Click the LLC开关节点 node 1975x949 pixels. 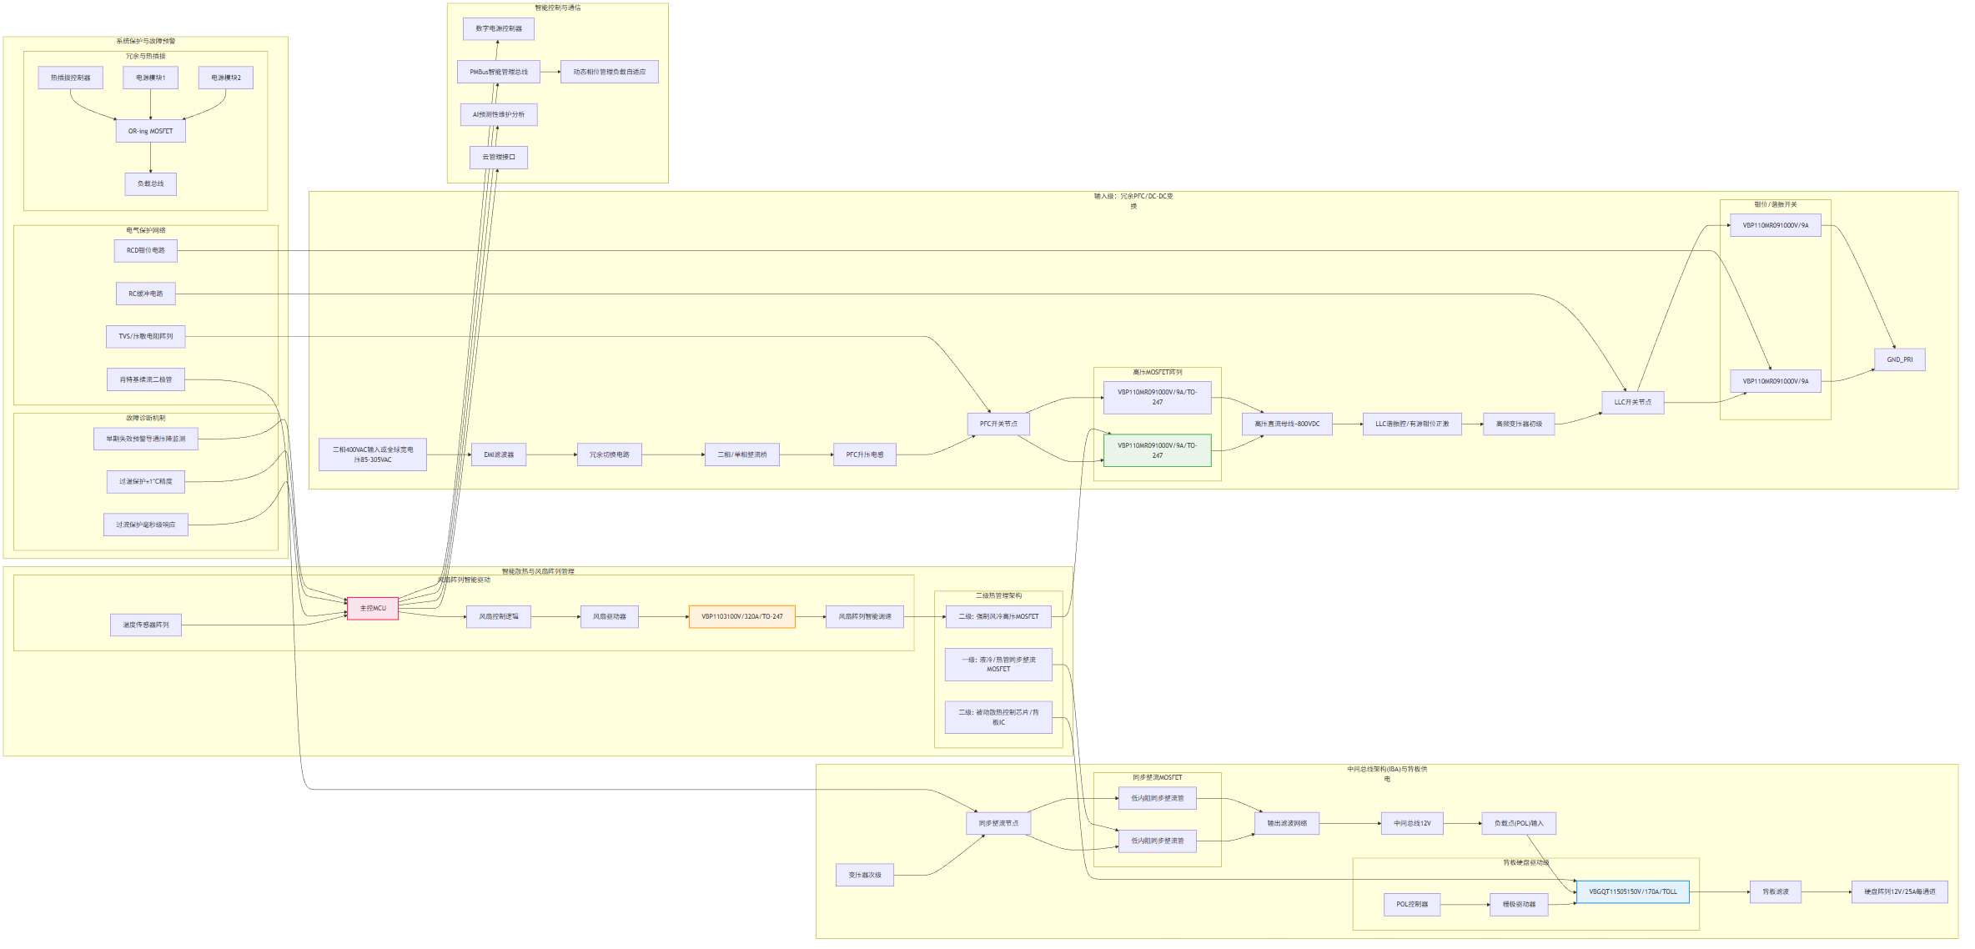(x=1632, y=402)
